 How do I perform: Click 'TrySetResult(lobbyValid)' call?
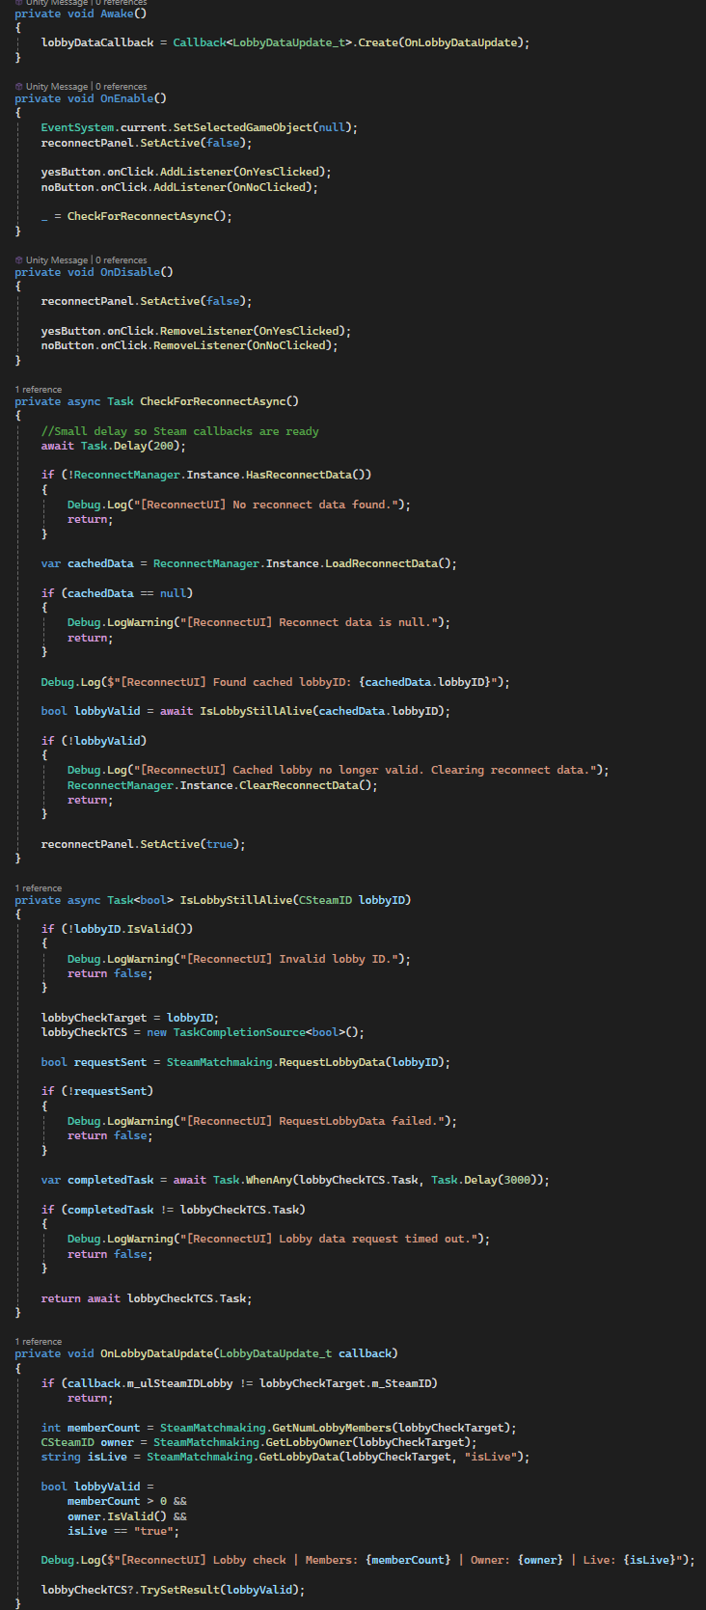(222, 1590)
